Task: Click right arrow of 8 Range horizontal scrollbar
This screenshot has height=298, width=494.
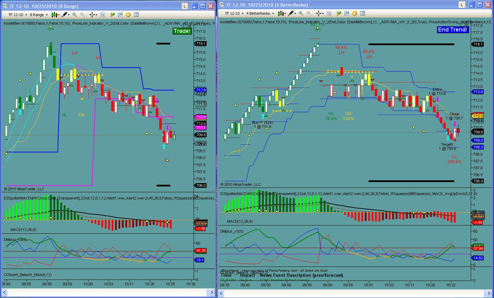Action: [x=212, y=292]
